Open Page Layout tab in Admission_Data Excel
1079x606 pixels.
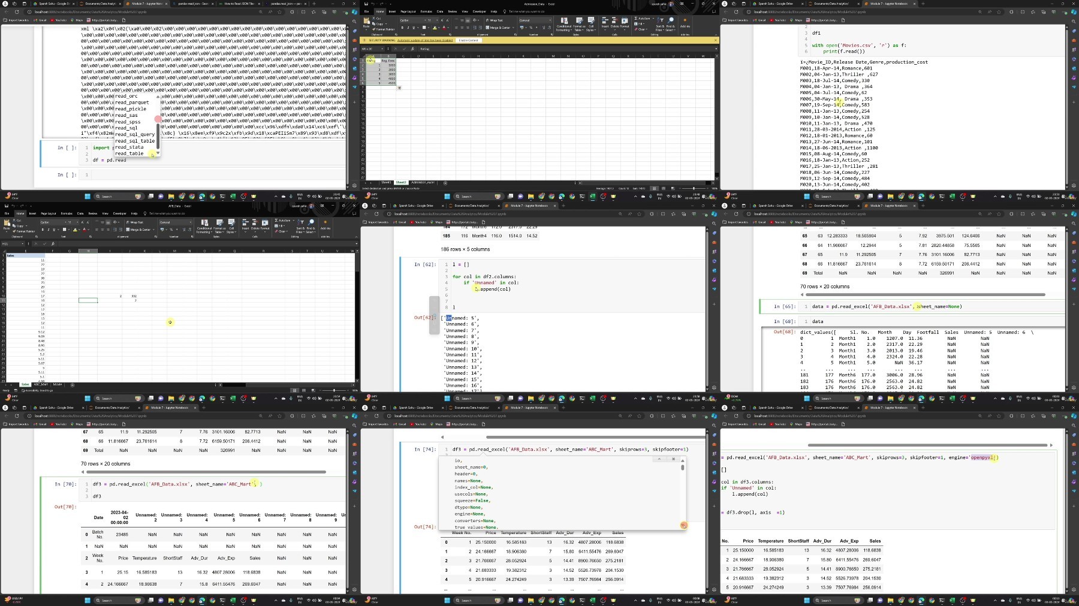click(x=408, y=11)
